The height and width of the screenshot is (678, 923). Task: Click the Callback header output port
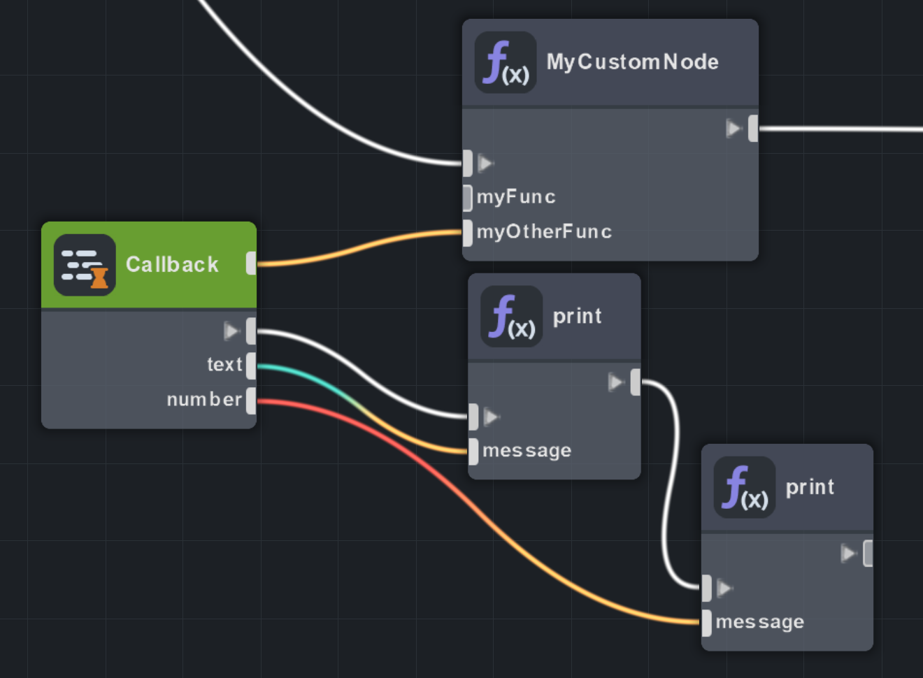coord(251,264)
